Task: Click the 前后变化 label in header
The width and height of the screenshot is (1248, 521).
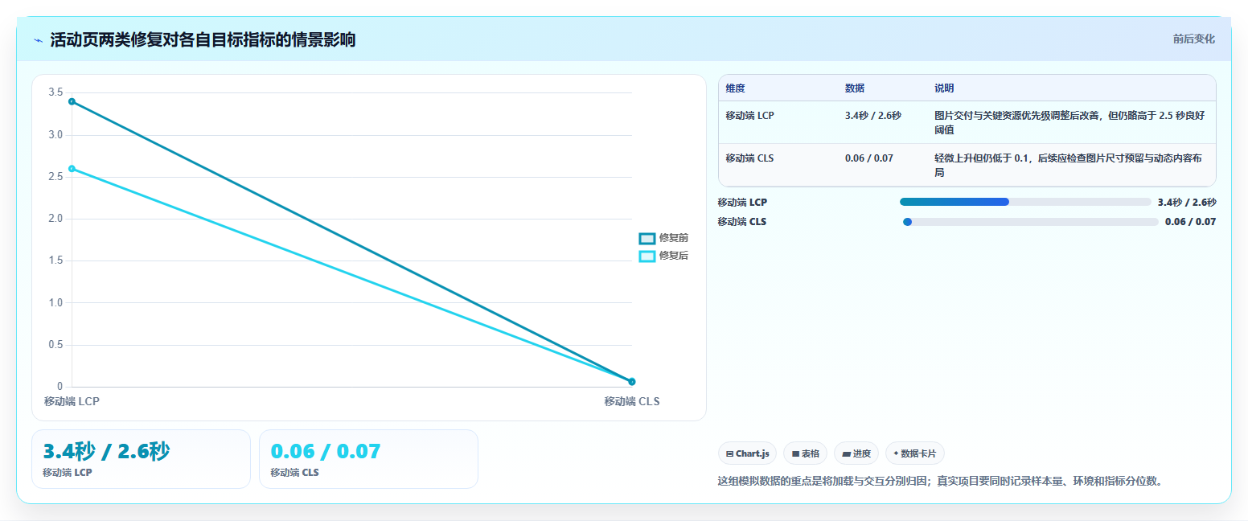Action: tap(1193, 39)
